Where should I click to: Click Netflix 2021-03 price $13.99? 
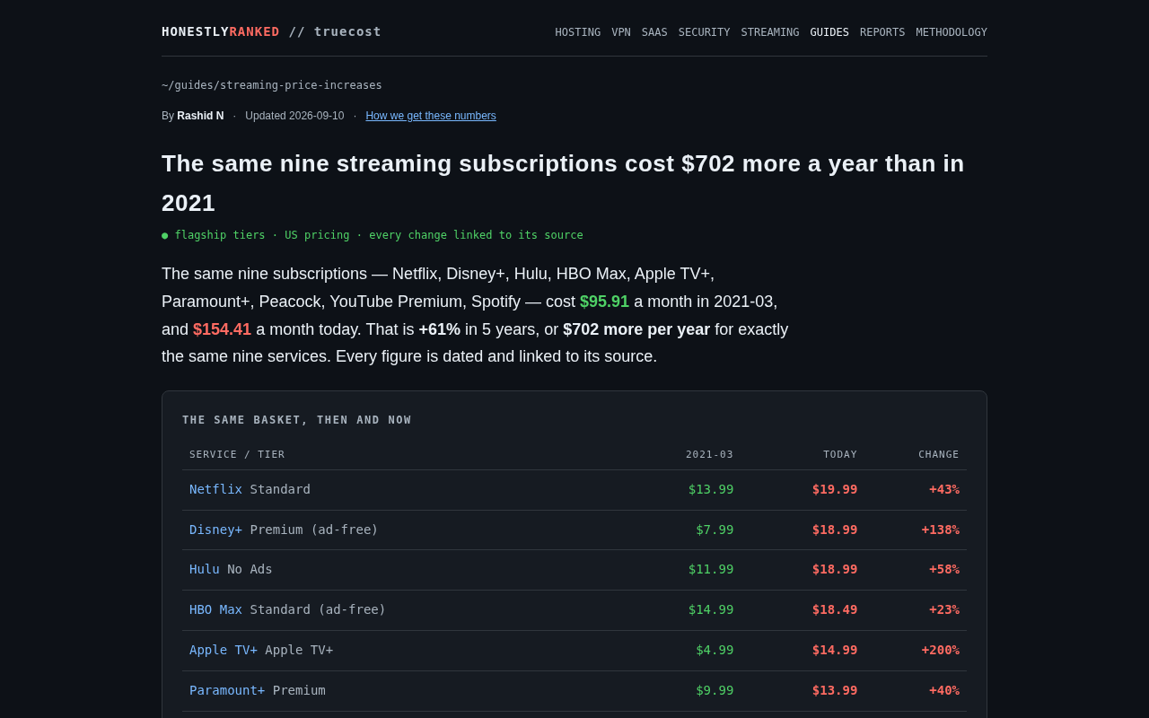tap(711, 489)
